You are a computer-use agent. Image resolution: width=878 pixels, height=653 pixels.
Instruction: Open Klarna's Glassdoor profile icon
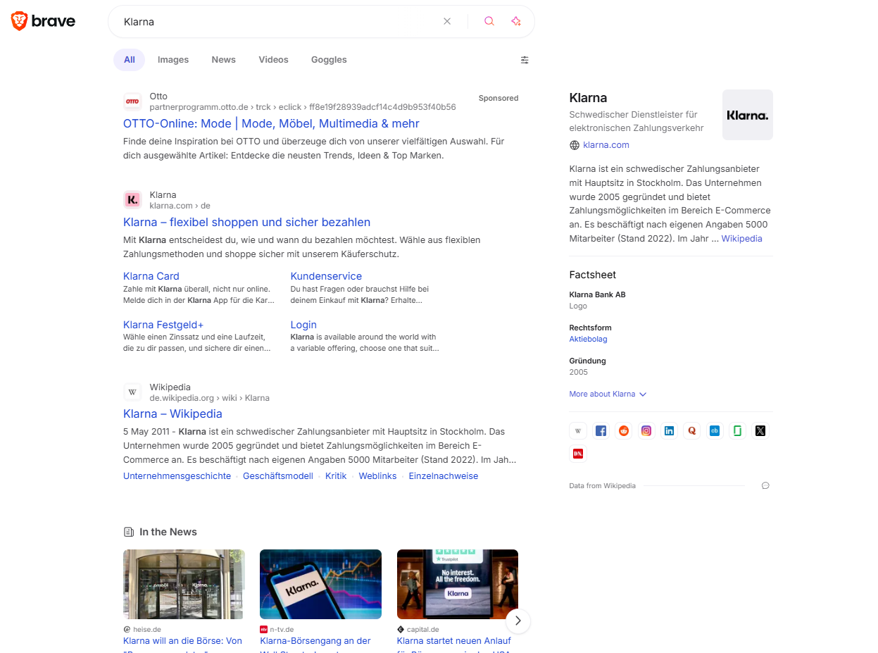[737, 431]
